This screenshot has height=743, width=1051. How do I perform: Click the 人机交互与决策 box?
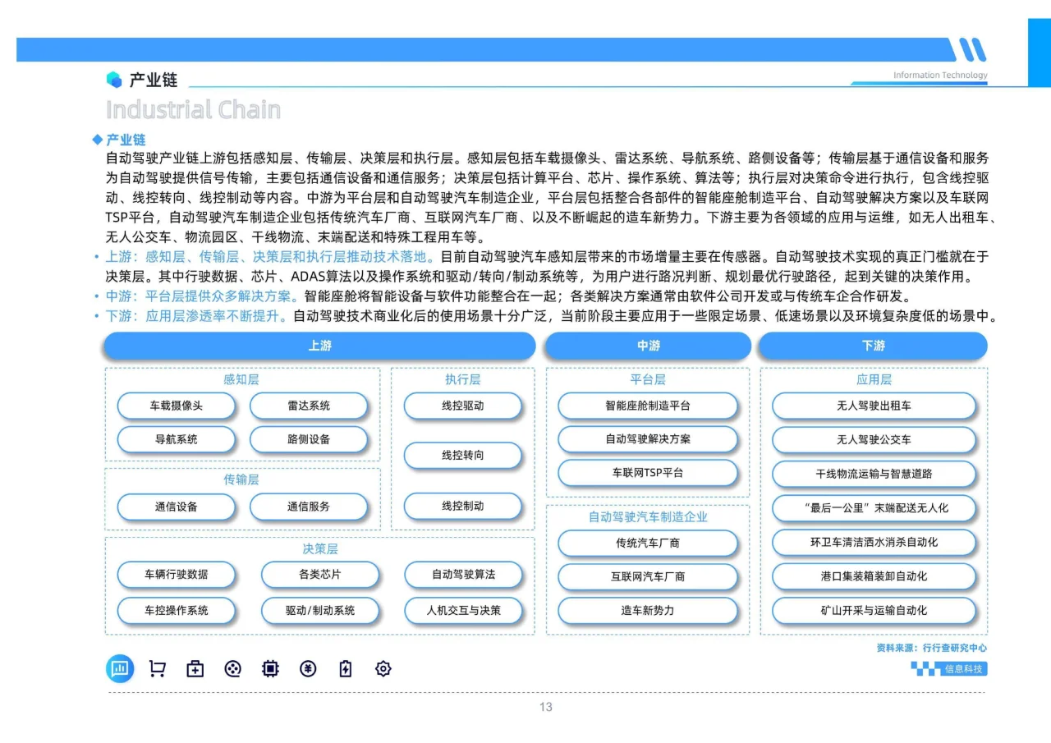coord(463,610)
